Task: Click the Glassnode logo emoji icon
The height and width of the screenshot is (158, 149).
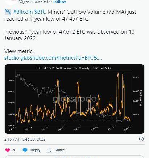Action: 8,12
